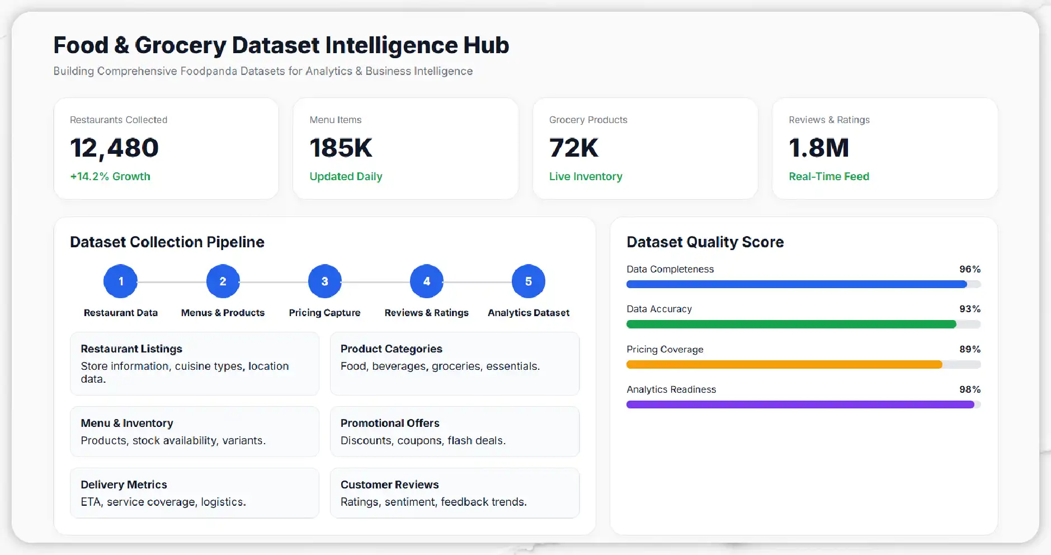Click pipeline step 4 circle

(427, 281)
